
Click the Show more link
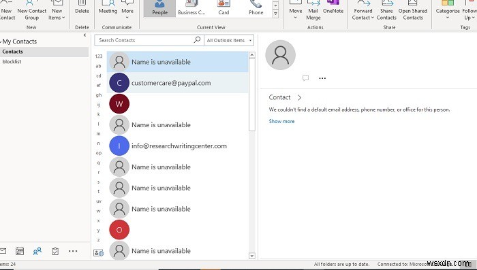click(x=281, y=121)
